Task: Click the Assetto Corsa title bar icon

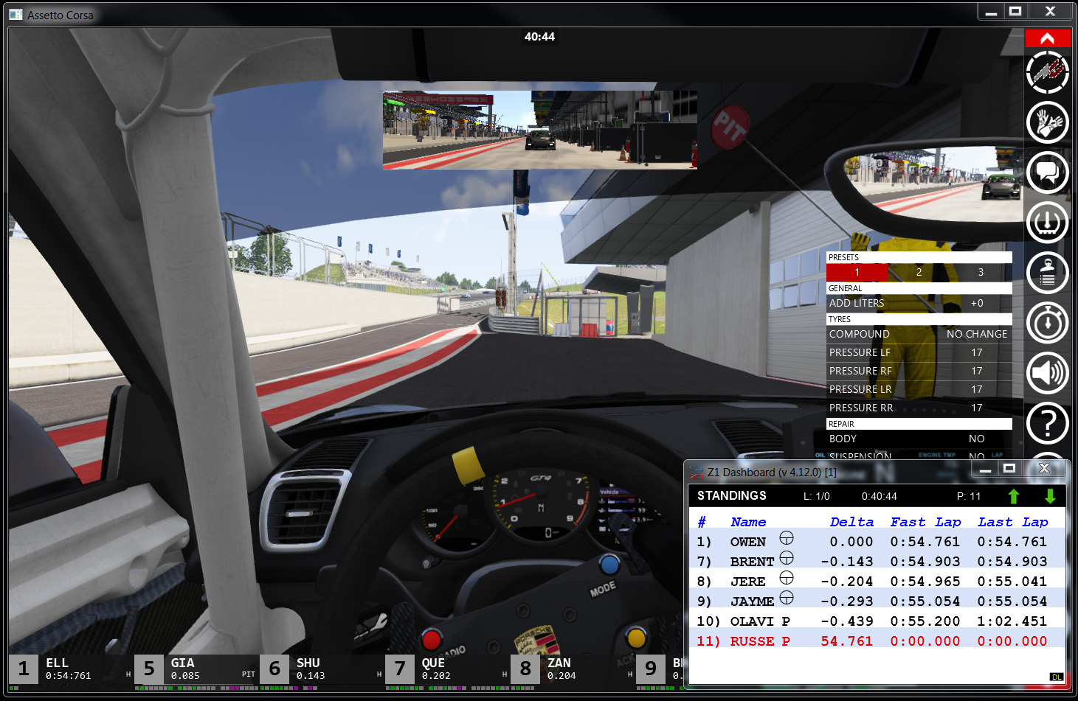Action: 15,15
